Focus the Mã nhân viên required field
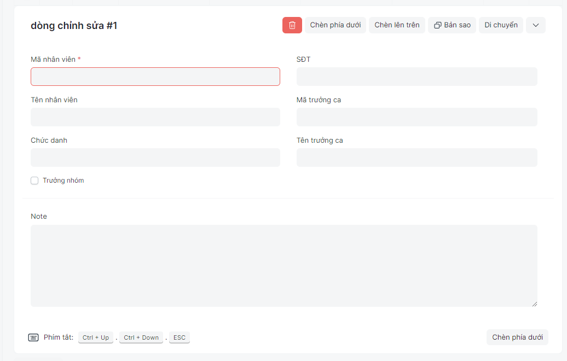Screen dimensions: 567x361 tap(155, 77)
